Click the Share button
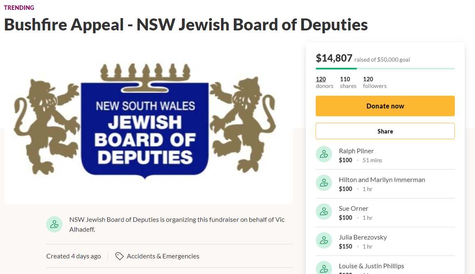Image resolution: width=475 pixels, height=274 pixels. pyautogui.click(x=385, y=131)
